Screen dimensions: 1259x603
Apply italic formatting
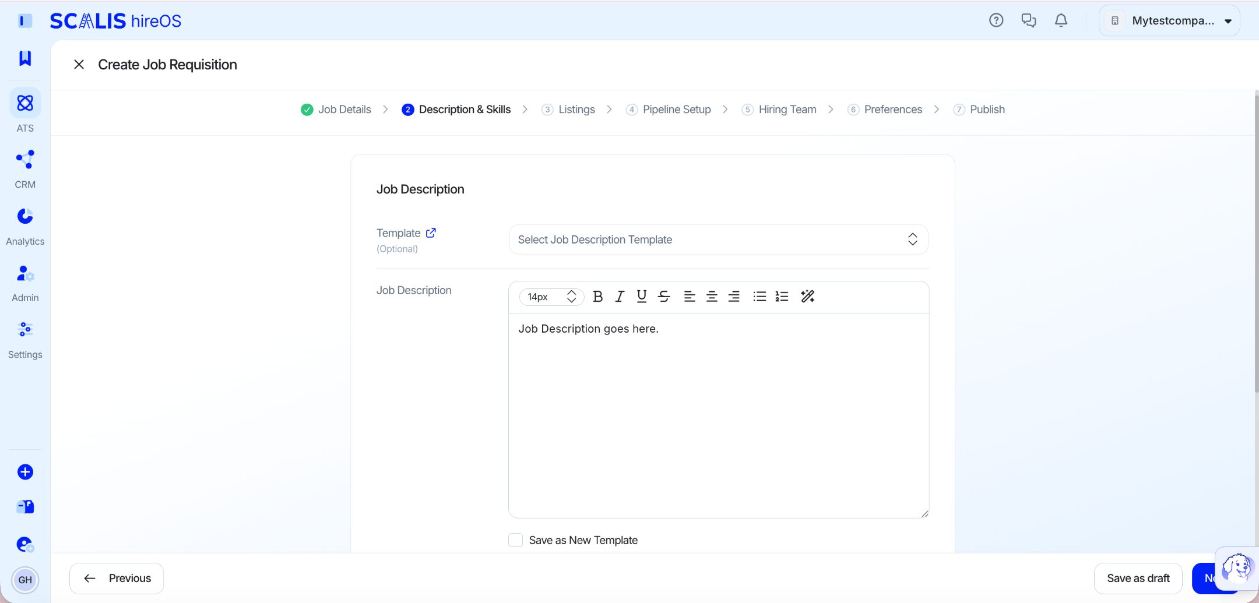[x=620, y=297]
